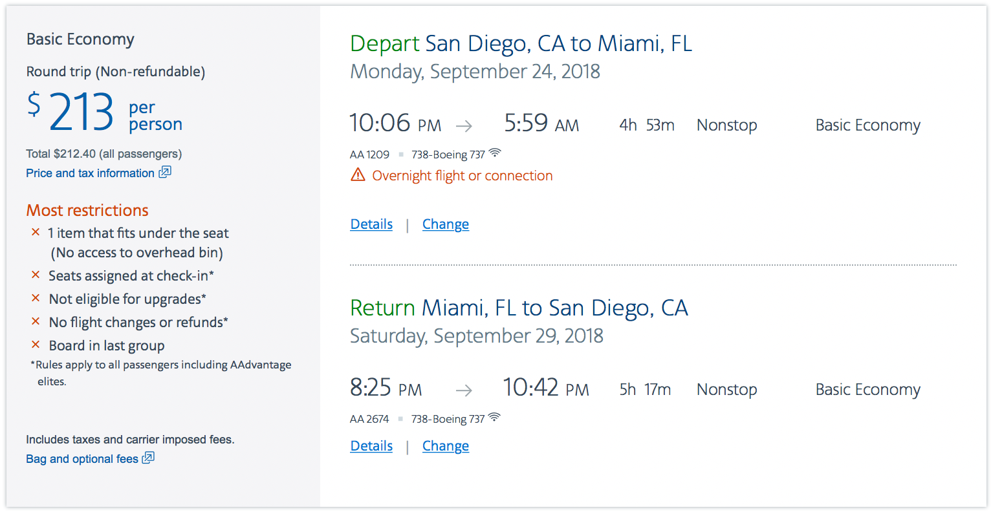Click the Most restrictions heading
Image resolution: width=991 pixels, height=512 pixels.
pyautogui.click(x=87, y=210)
